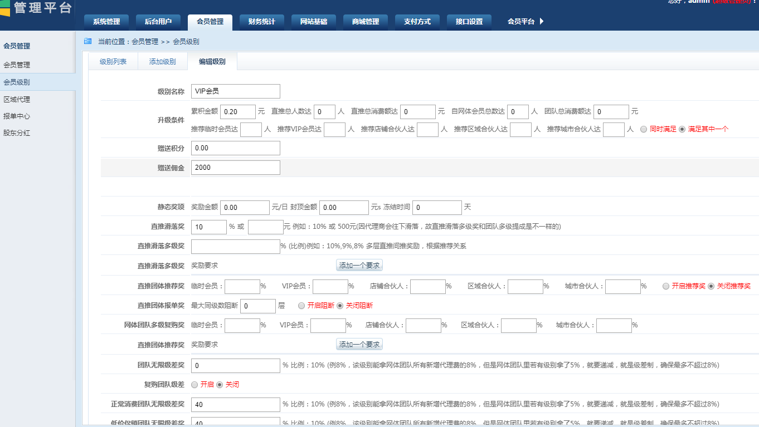759x427 pixels.
Task: Open the 接口设置 top tab
Action: [469, 22]
